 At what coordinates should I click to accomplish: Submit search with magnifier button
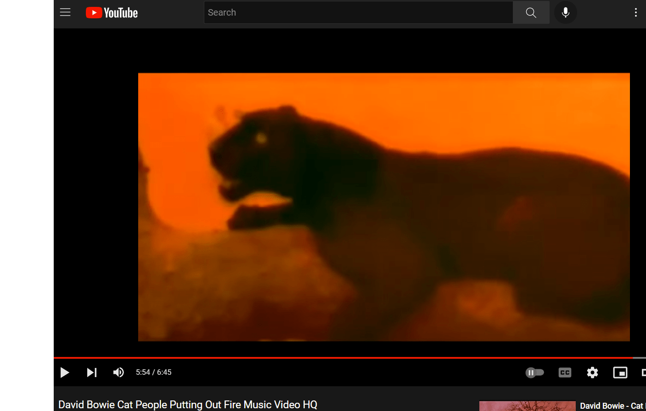coord(531,12)
